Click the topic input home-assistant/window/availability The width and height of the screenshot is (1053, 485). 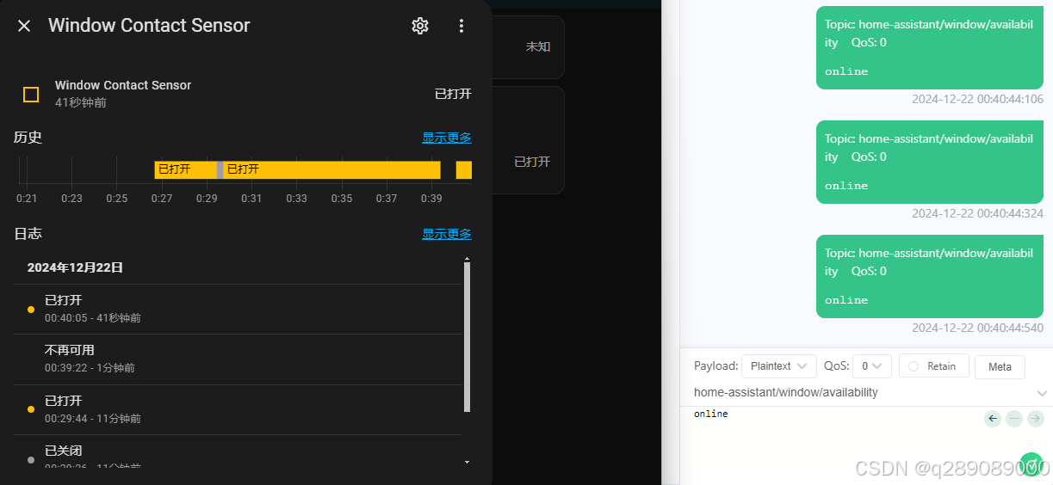pos(861,392)
